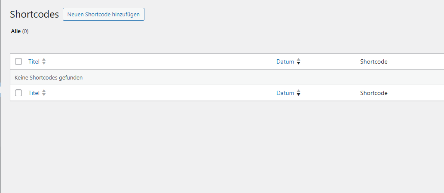444x193 pixels.
Task: Click the ascending arrow beside top Titel
Action: [44, 60]
